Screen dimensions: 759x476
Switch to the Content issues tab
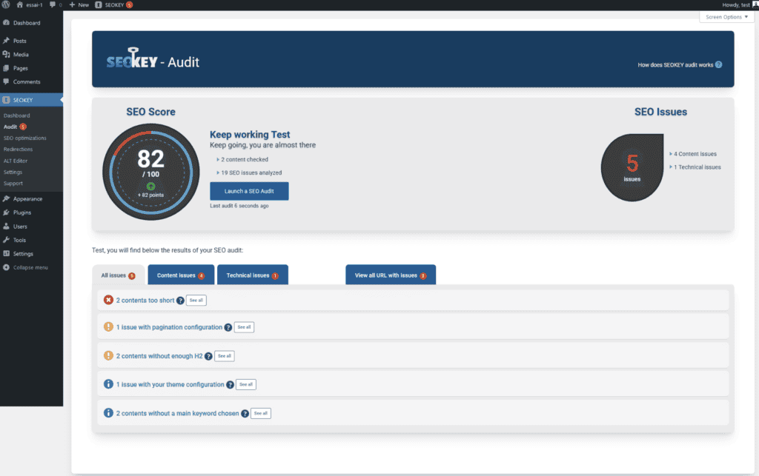click(181, 275)
